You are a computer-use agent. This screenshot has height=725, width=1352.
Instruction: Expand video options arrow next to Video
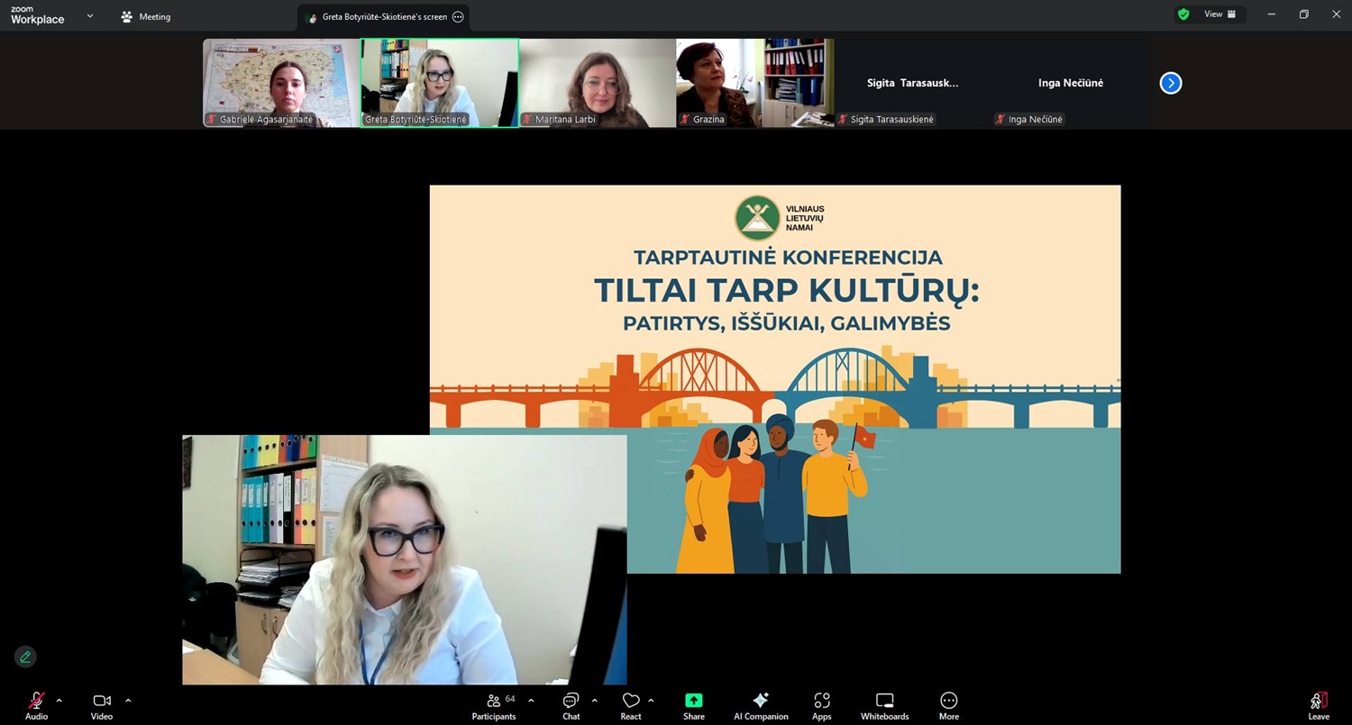tap(128, 701)
